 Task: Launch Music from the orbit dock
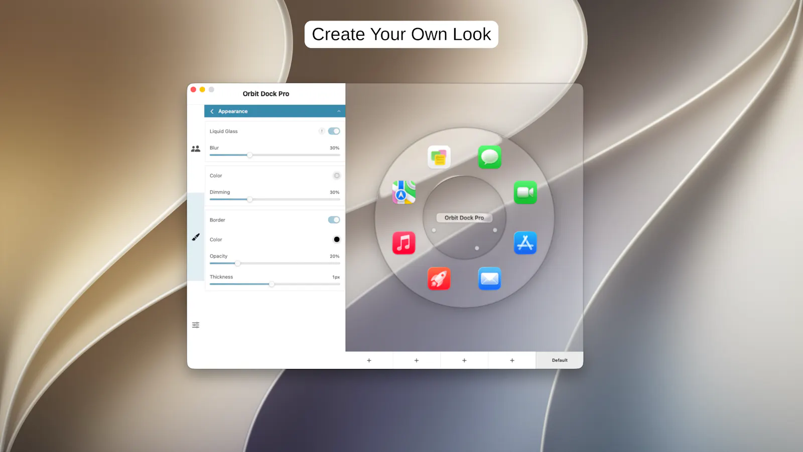tap(404, 243)
